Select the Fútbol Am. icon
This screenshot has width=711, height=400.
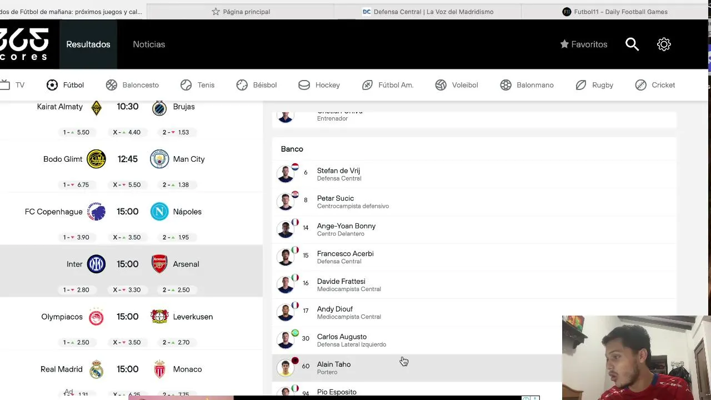coord(367,85)
